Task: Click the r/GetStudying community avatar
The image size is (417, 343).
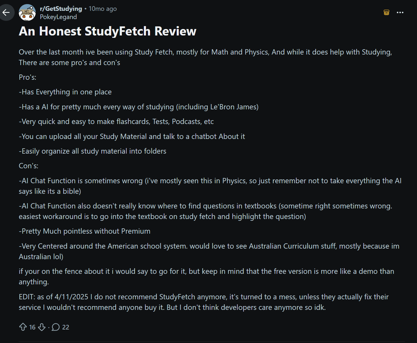Action: click(28, 12)
